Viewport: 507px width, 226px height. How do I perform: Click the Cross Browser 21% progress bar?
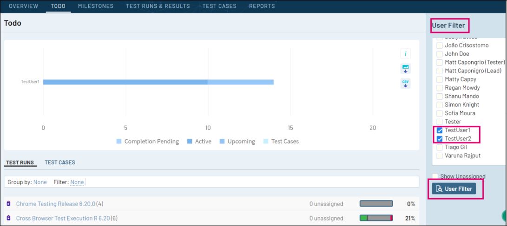tap(376, 218)
